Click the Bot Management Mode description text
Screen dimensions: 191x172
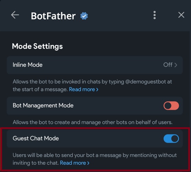click(93, 122)
